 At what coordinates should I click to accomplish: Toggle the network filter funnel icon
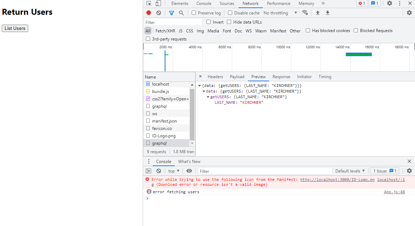point(172,13)
